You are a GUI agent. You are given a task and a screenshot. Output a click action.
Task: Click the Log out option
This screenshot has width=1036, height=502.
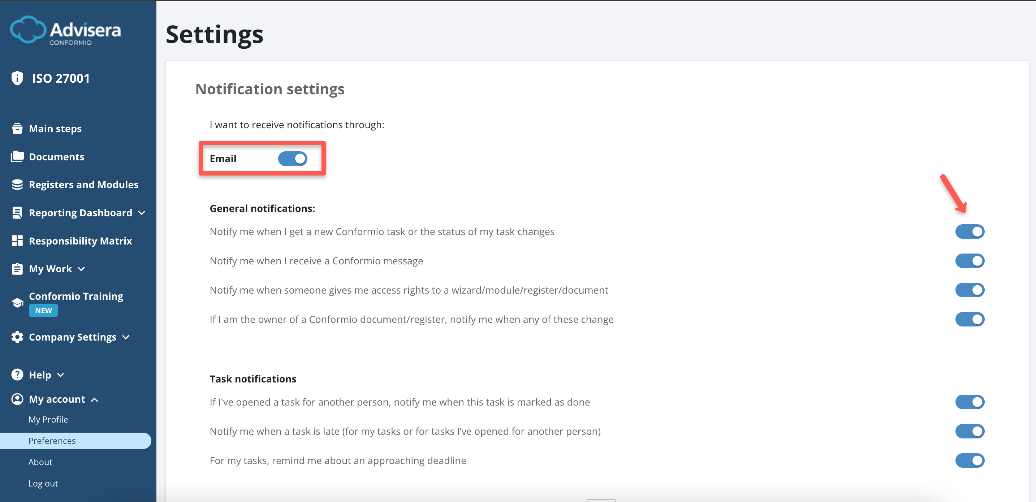point(43,483)
